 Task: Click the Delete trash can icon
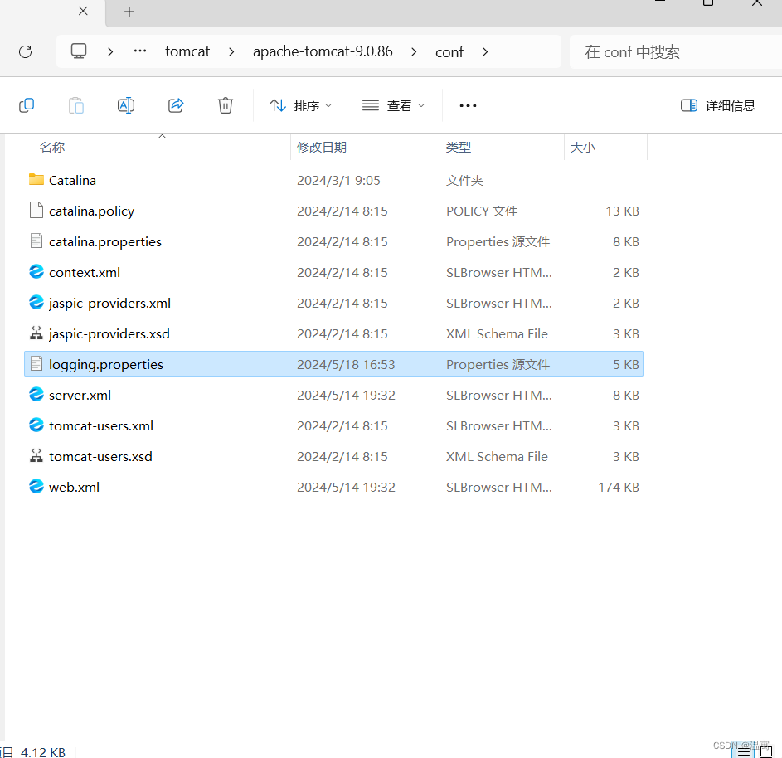(226, 105)
